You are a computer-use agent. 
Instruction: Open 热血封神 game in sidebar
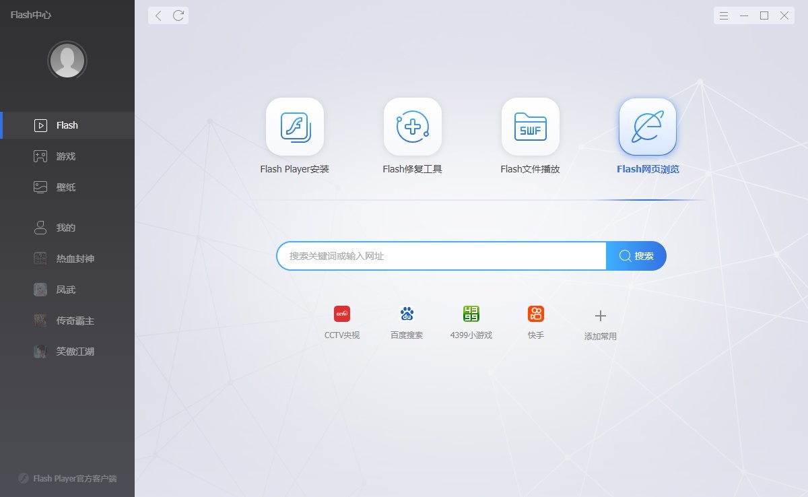[x=74, y=259]
